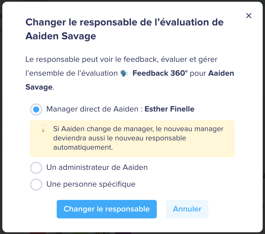Viewport: 265px width, 234px height.
Task: Click the bold Esther Finelle manager name
Action: pos(170,109)
